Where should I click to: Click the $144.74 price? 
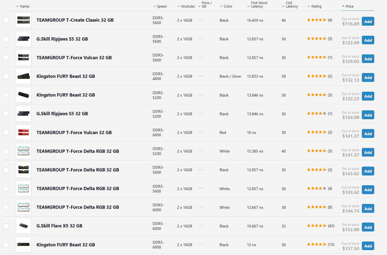point(351,211)
